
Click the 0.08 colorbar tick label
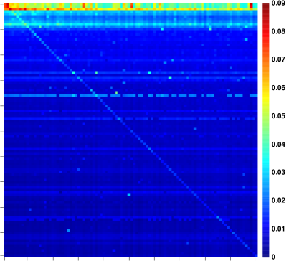coord(278,31)
